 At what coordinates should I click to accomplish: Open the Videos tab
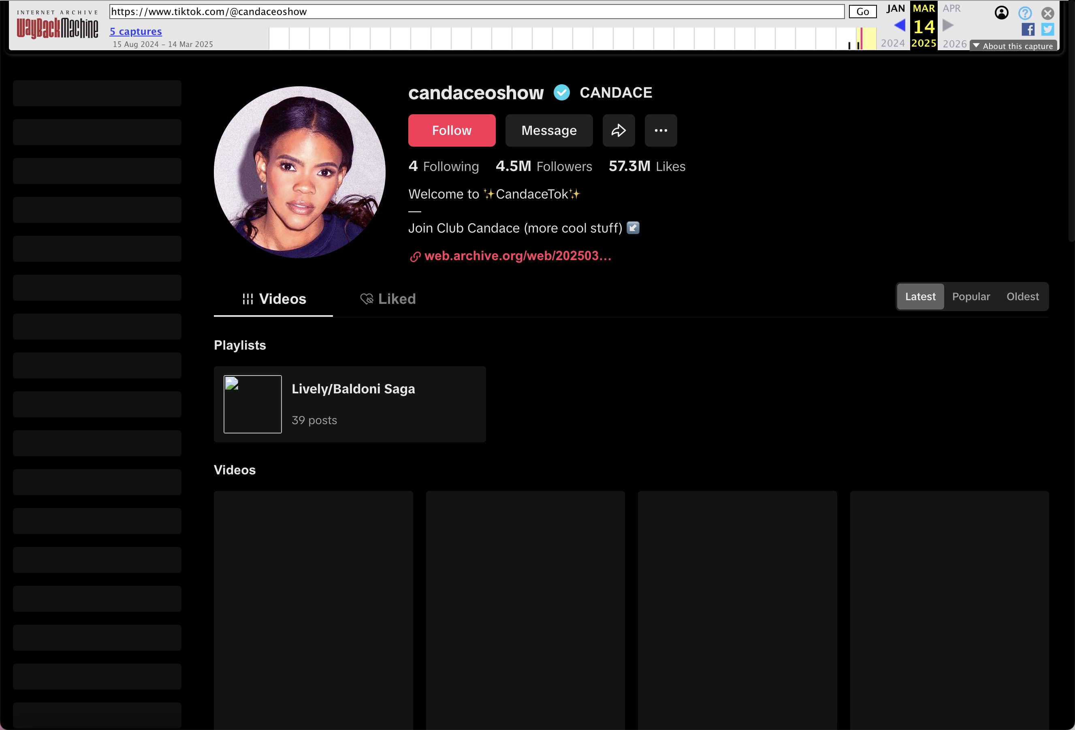[273, 299]
